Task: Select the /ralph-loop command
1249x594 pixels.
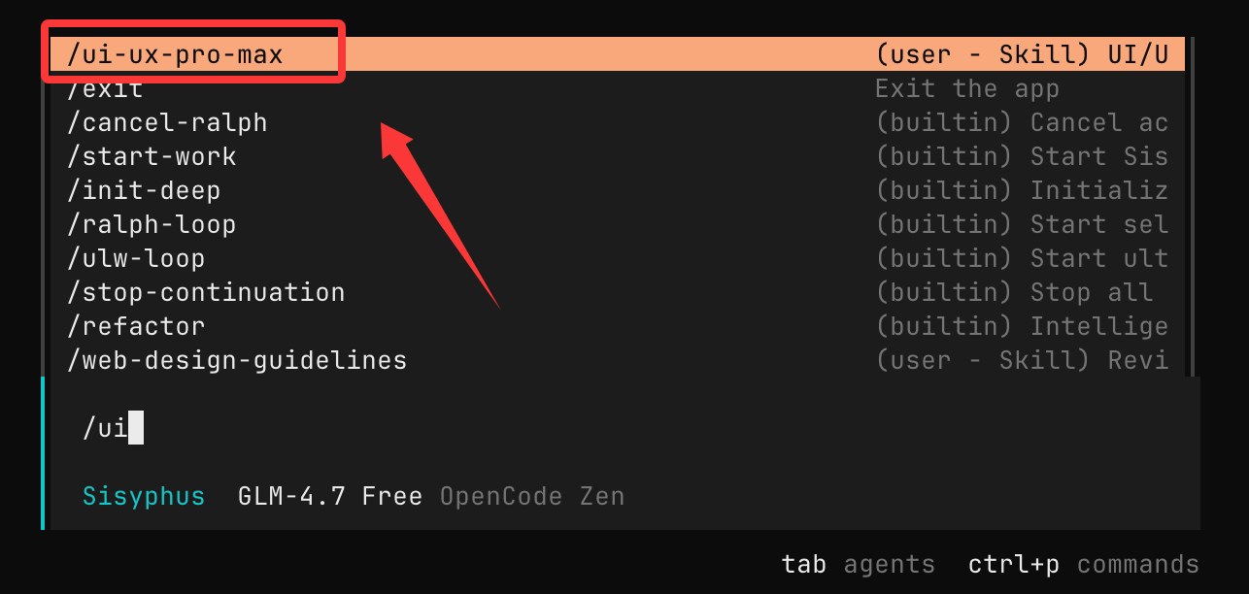Action: click(x=152, y=225)
